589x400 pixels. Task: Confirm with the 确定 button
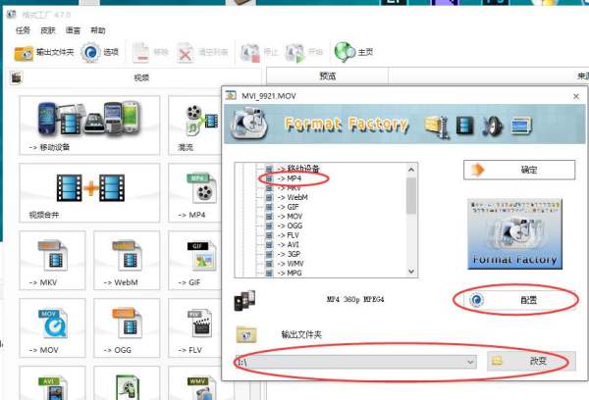click(519, 170)
